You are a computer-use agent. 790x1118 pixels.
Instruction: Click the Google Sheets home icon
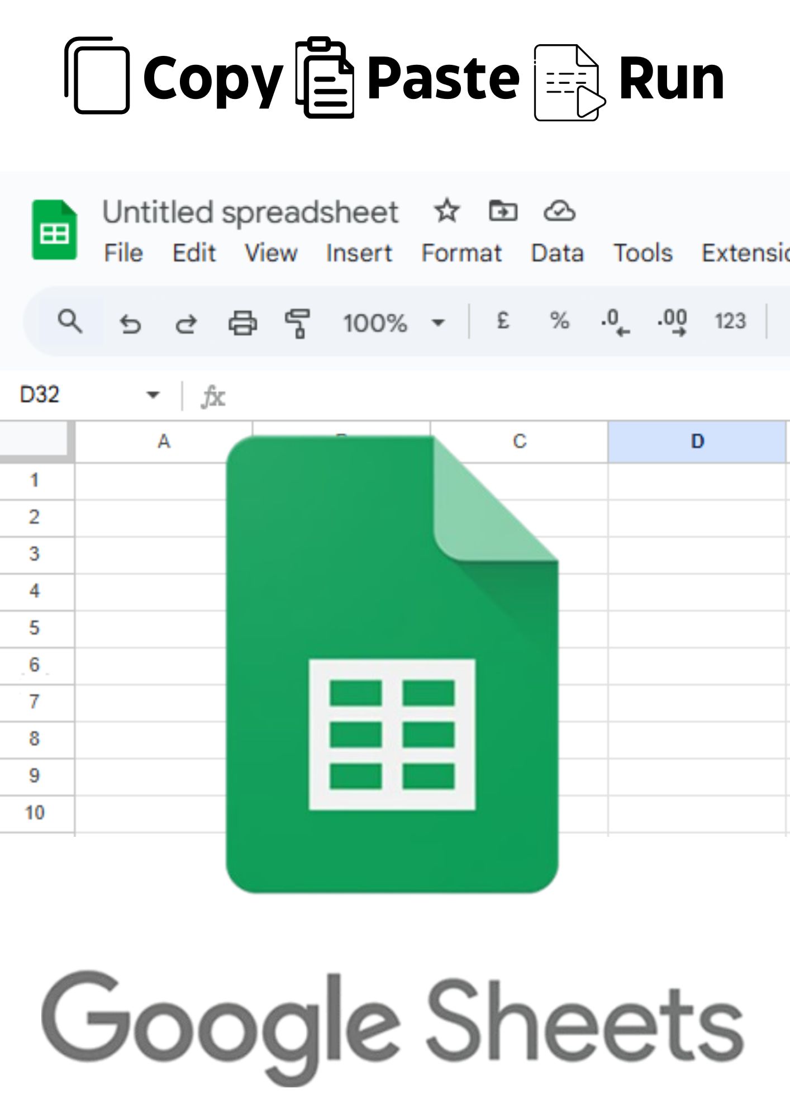[x=54, y=229]
